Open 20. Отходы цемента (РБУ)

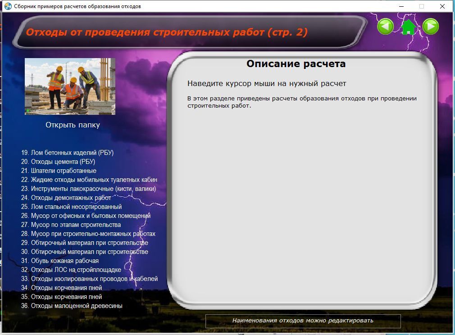(58, 162)
